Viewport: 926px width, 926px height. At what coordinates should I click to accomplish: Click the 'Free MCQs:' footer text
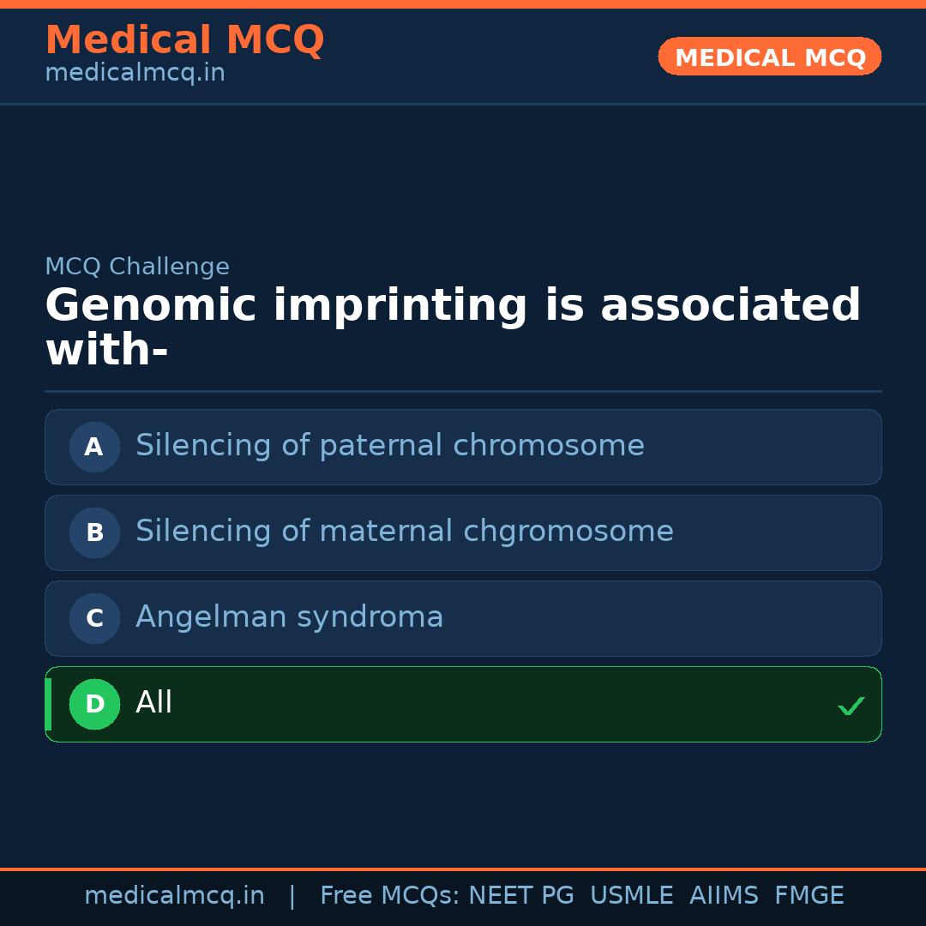390,896
